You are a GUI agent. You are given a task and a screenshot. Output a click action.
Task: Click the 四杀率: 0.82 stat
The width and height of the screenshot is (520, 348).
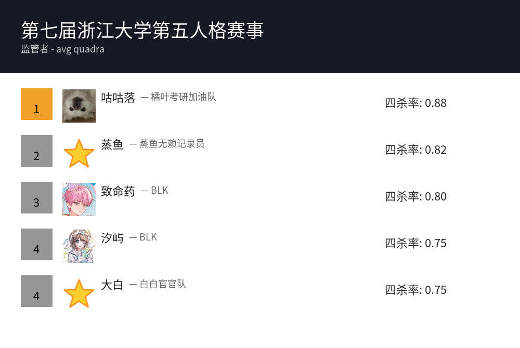(x=415, y=150)
